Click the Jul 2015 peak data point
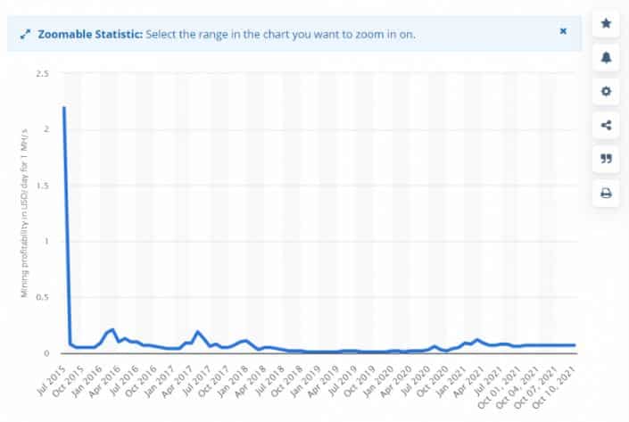This screenshot has height=422, width=629. pyautogui.click(x=64, y=107)
